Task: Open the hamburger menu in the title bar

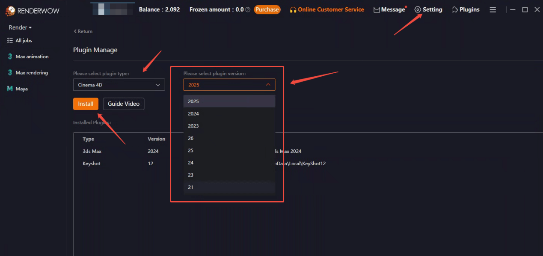Action: coord(493,9)
